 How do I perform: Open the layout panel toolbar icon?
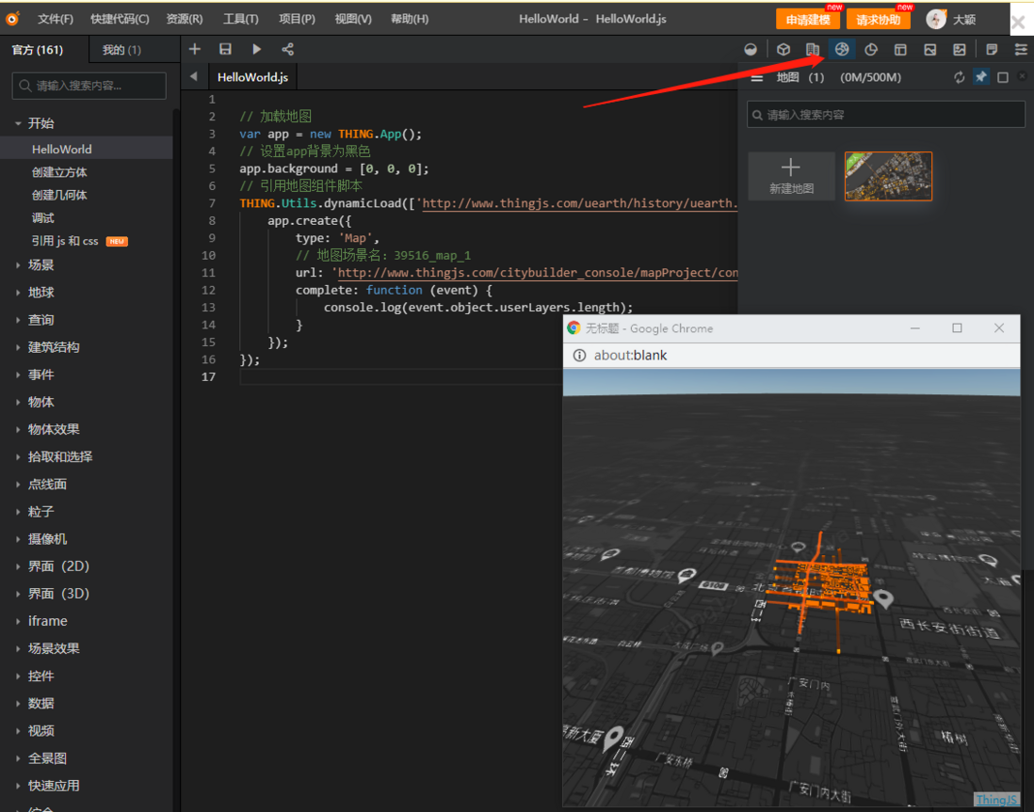(900, 50)
